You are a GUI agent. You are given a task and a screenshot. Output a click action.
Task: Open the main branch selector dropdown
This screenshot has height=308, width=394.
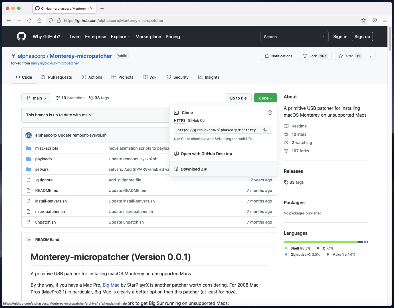(36, 98)
